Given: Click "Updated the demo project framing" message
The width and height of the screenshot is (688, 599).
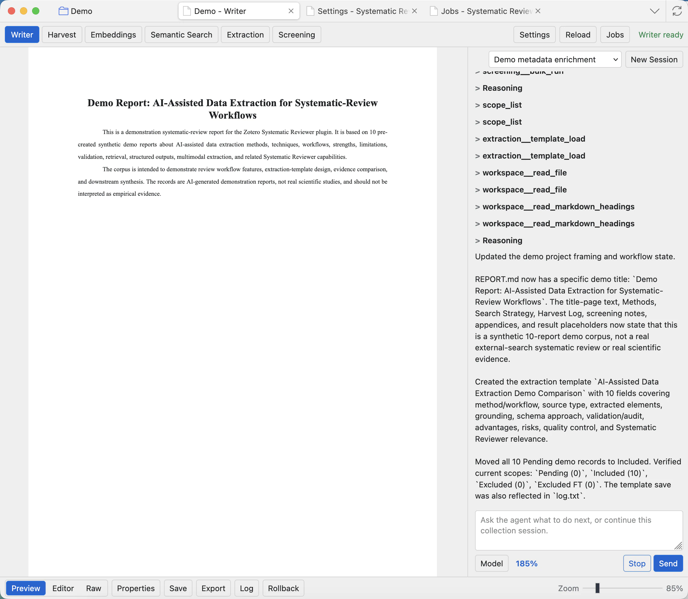Looking at the screenshot, I should tap(575, 256).
